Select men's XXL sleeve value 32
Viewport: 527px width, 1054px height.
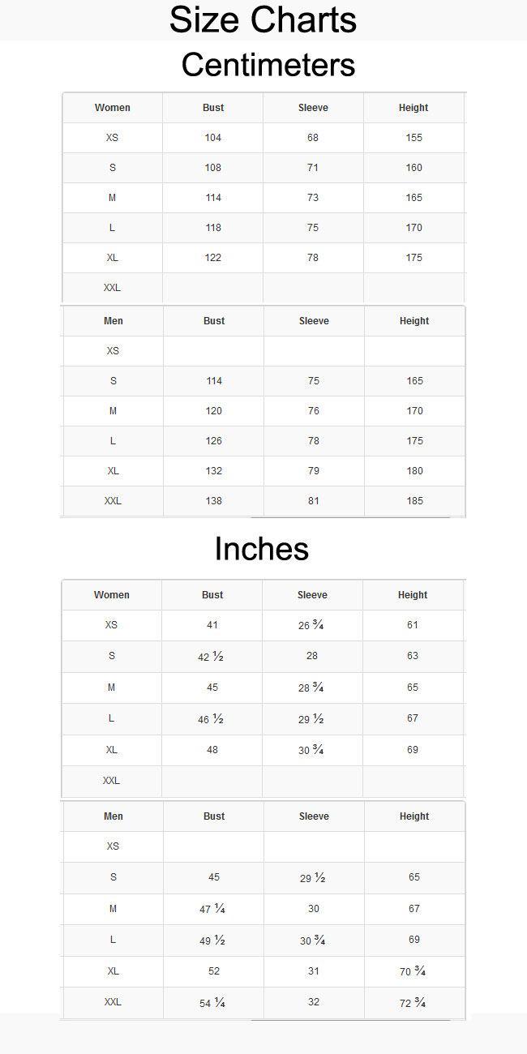(x=314, y=1002)
